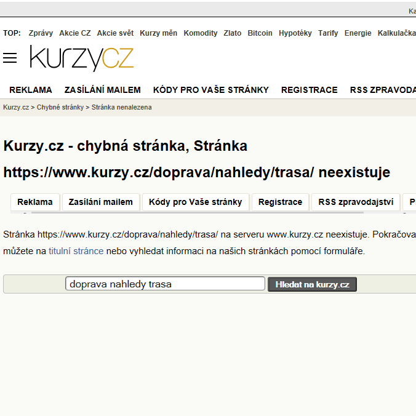
Task: Open the Registrace tab button
Action: 280,202
